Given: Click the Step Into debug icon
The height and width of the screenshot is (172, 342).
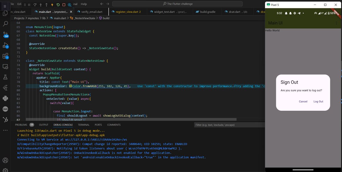Looking at the screenshot, I should tap(41, 5).
